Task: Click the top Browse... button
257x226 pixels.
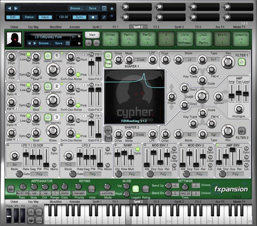Action: pyautogui.click(x=76, y=8)
